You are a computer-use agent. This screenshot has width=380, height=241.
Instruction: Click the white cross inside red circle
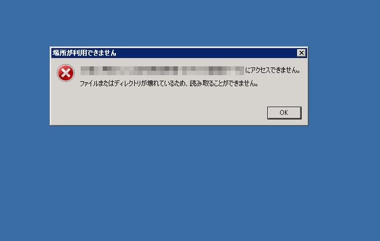pos(65,73)
